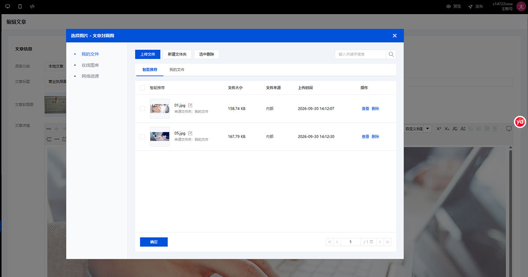The width and height of the screenshot is (528, 277).
Task: Open the code view icon in the top bar
Action: point(33,7)
